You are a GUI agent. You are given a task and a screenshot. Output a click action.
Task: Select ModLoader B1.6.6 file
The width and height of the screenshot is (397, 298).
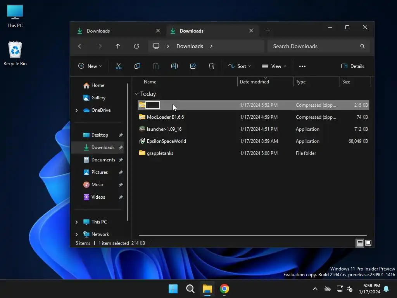pyautogui.click(x=253, y=117)
